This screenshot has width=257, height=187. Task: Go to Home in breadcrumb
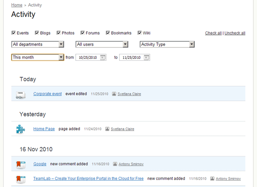point(17,5)
